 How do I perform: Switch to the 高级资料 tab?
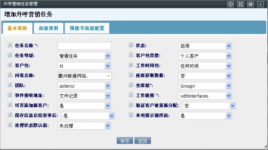pyautogui.click(x=49, y=28)
